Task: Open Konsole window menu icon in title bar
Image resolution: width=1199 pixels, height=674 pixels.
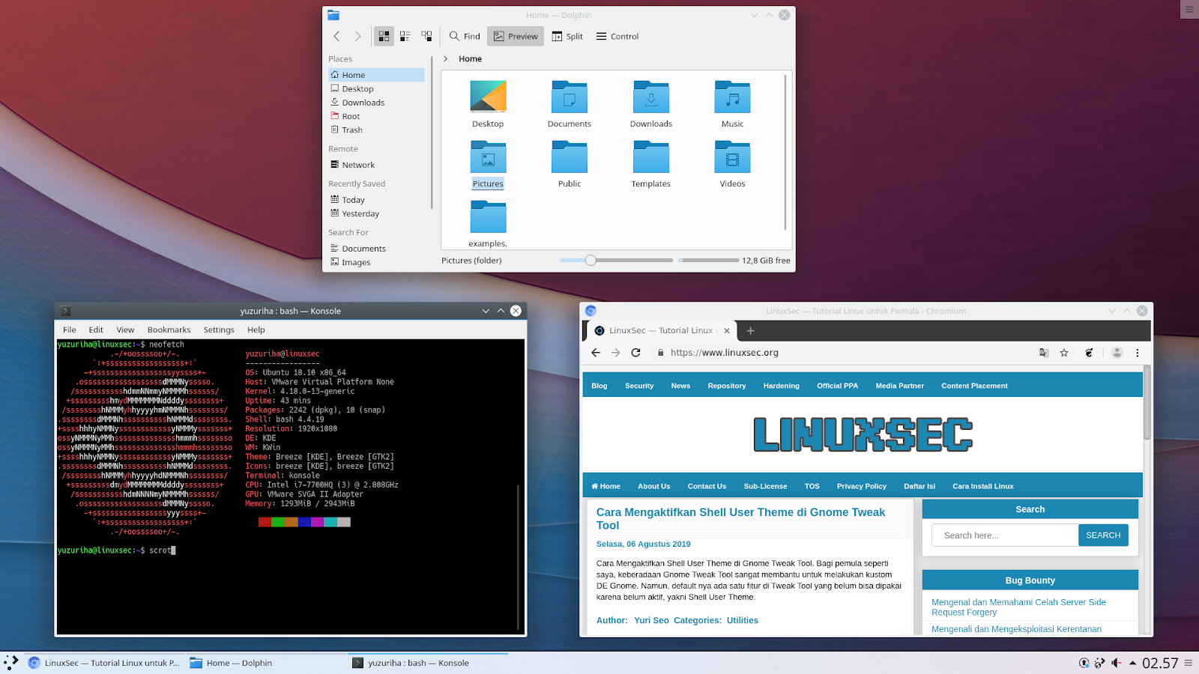Action: 65,311
